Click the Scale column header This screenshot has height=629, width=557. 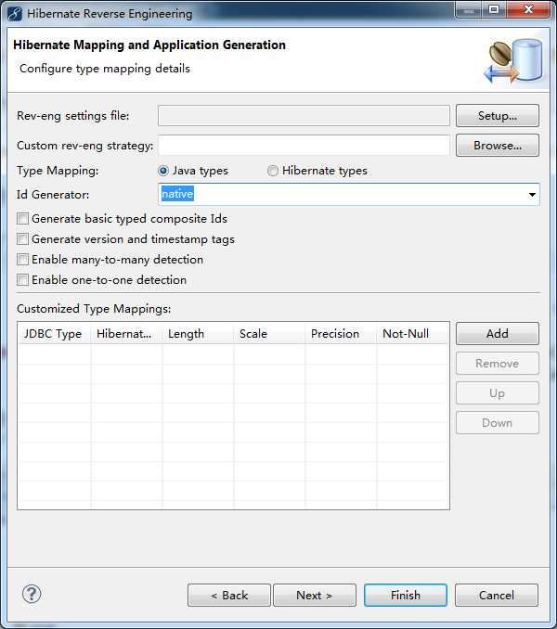(x=269, y=333)
